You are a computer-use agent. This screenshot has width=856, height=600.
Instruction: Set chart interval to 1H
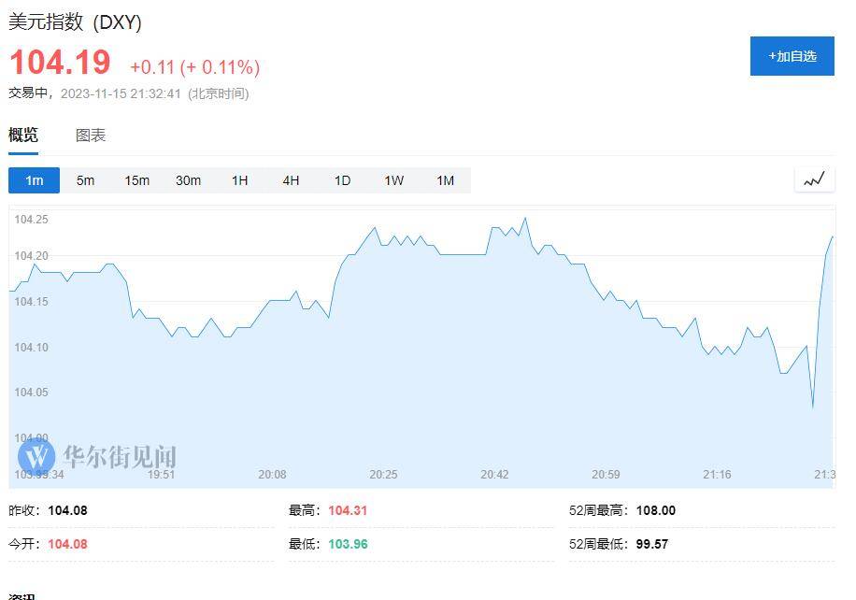tap(240, 180)
